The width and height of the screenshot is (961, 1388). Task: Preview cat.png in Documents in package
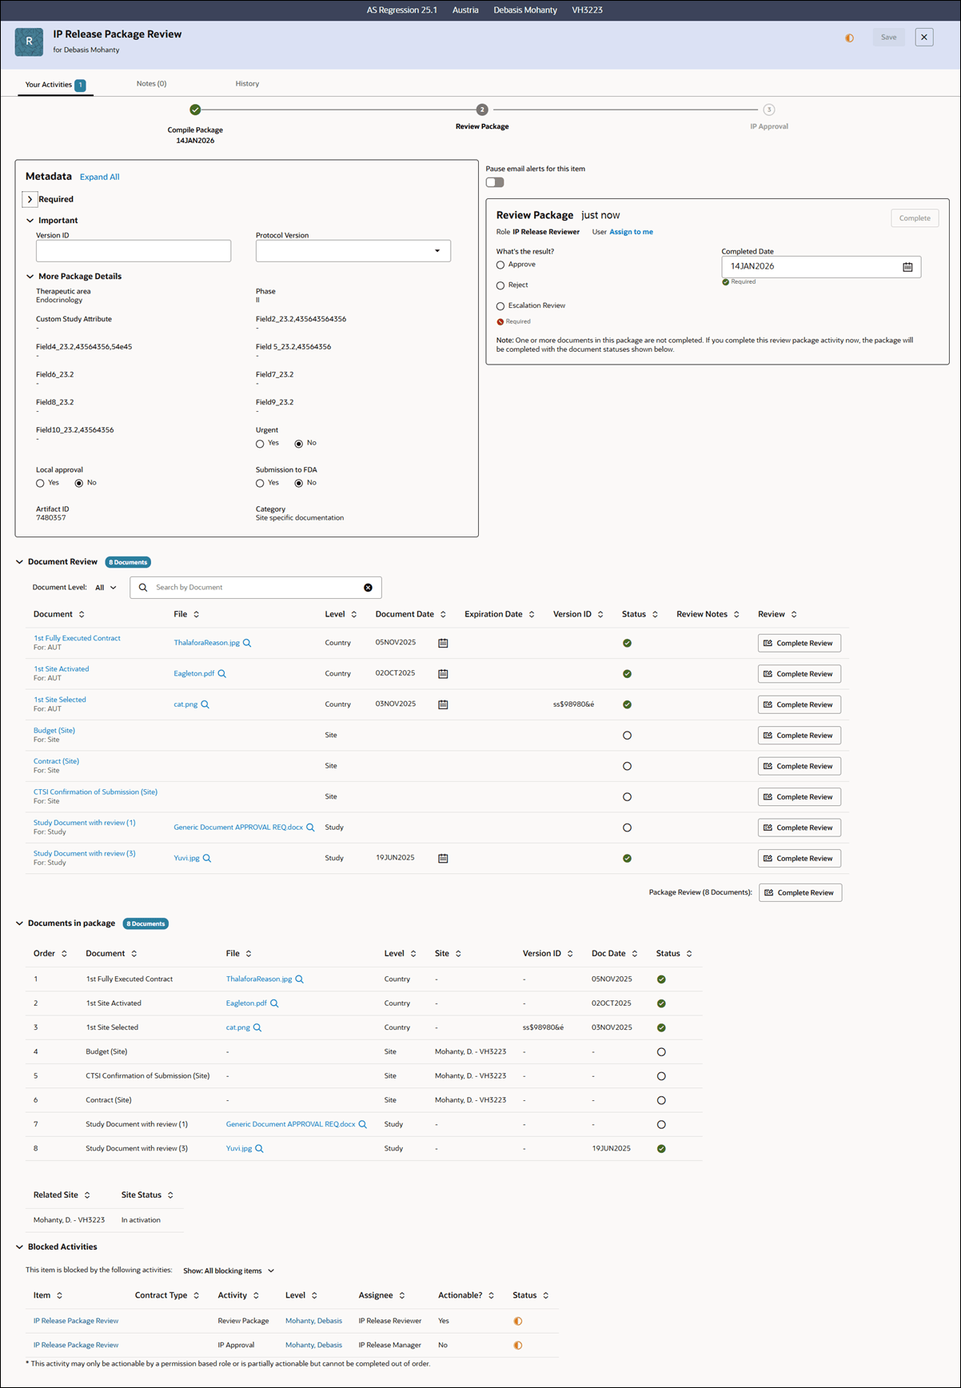(257, 1027)
